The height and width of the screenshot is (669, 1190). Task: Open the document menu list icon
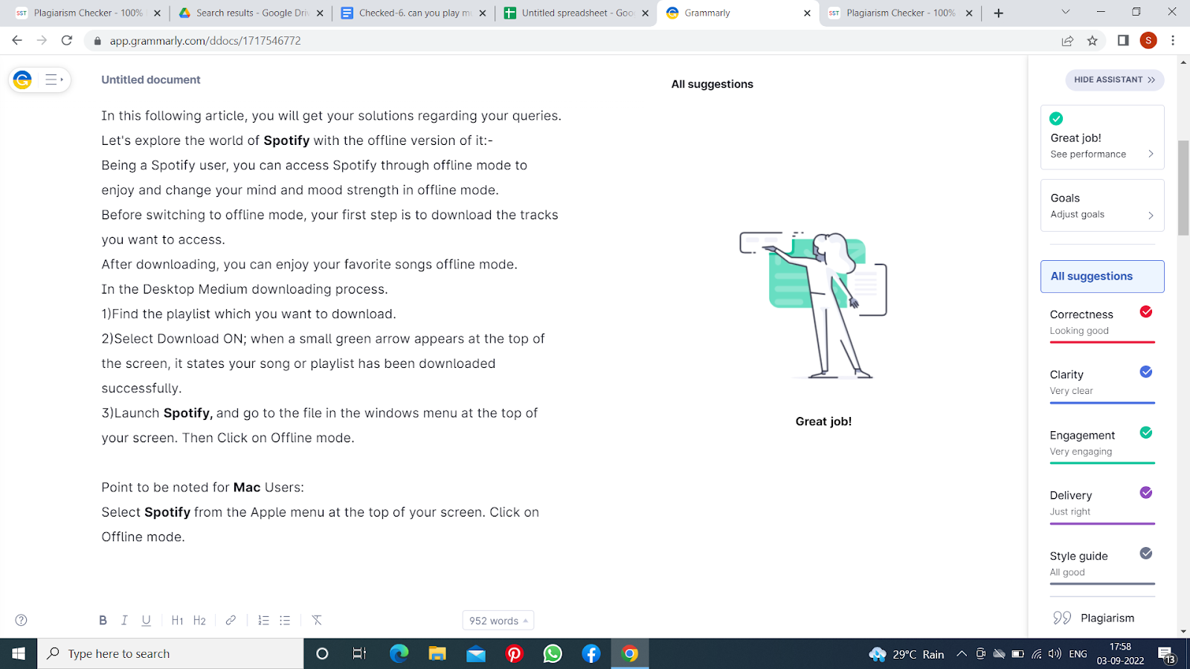[54, 80]
